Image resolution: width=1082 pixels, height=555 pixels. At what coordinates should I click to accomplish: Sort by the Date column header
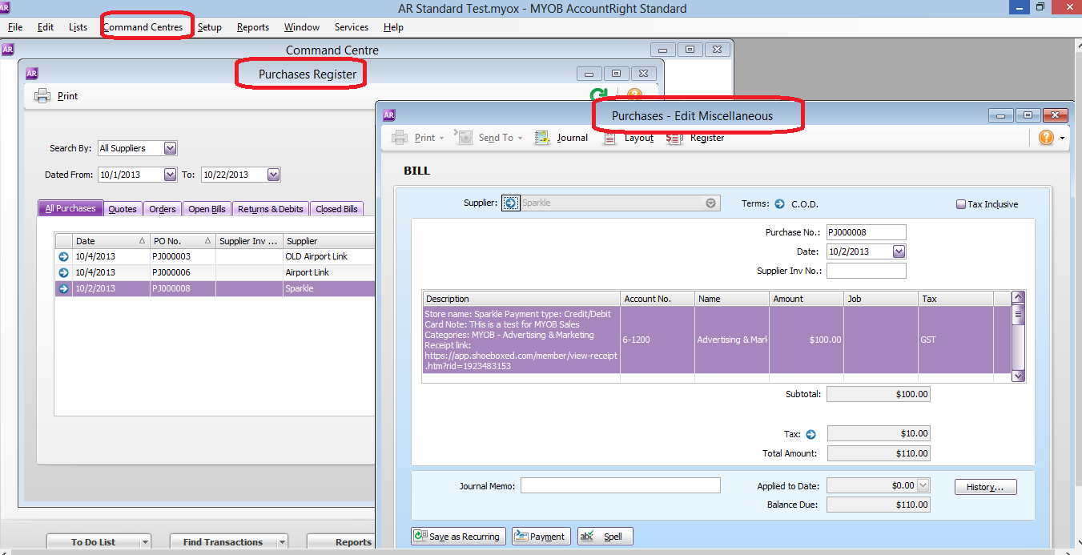click(x=111, y=240)
